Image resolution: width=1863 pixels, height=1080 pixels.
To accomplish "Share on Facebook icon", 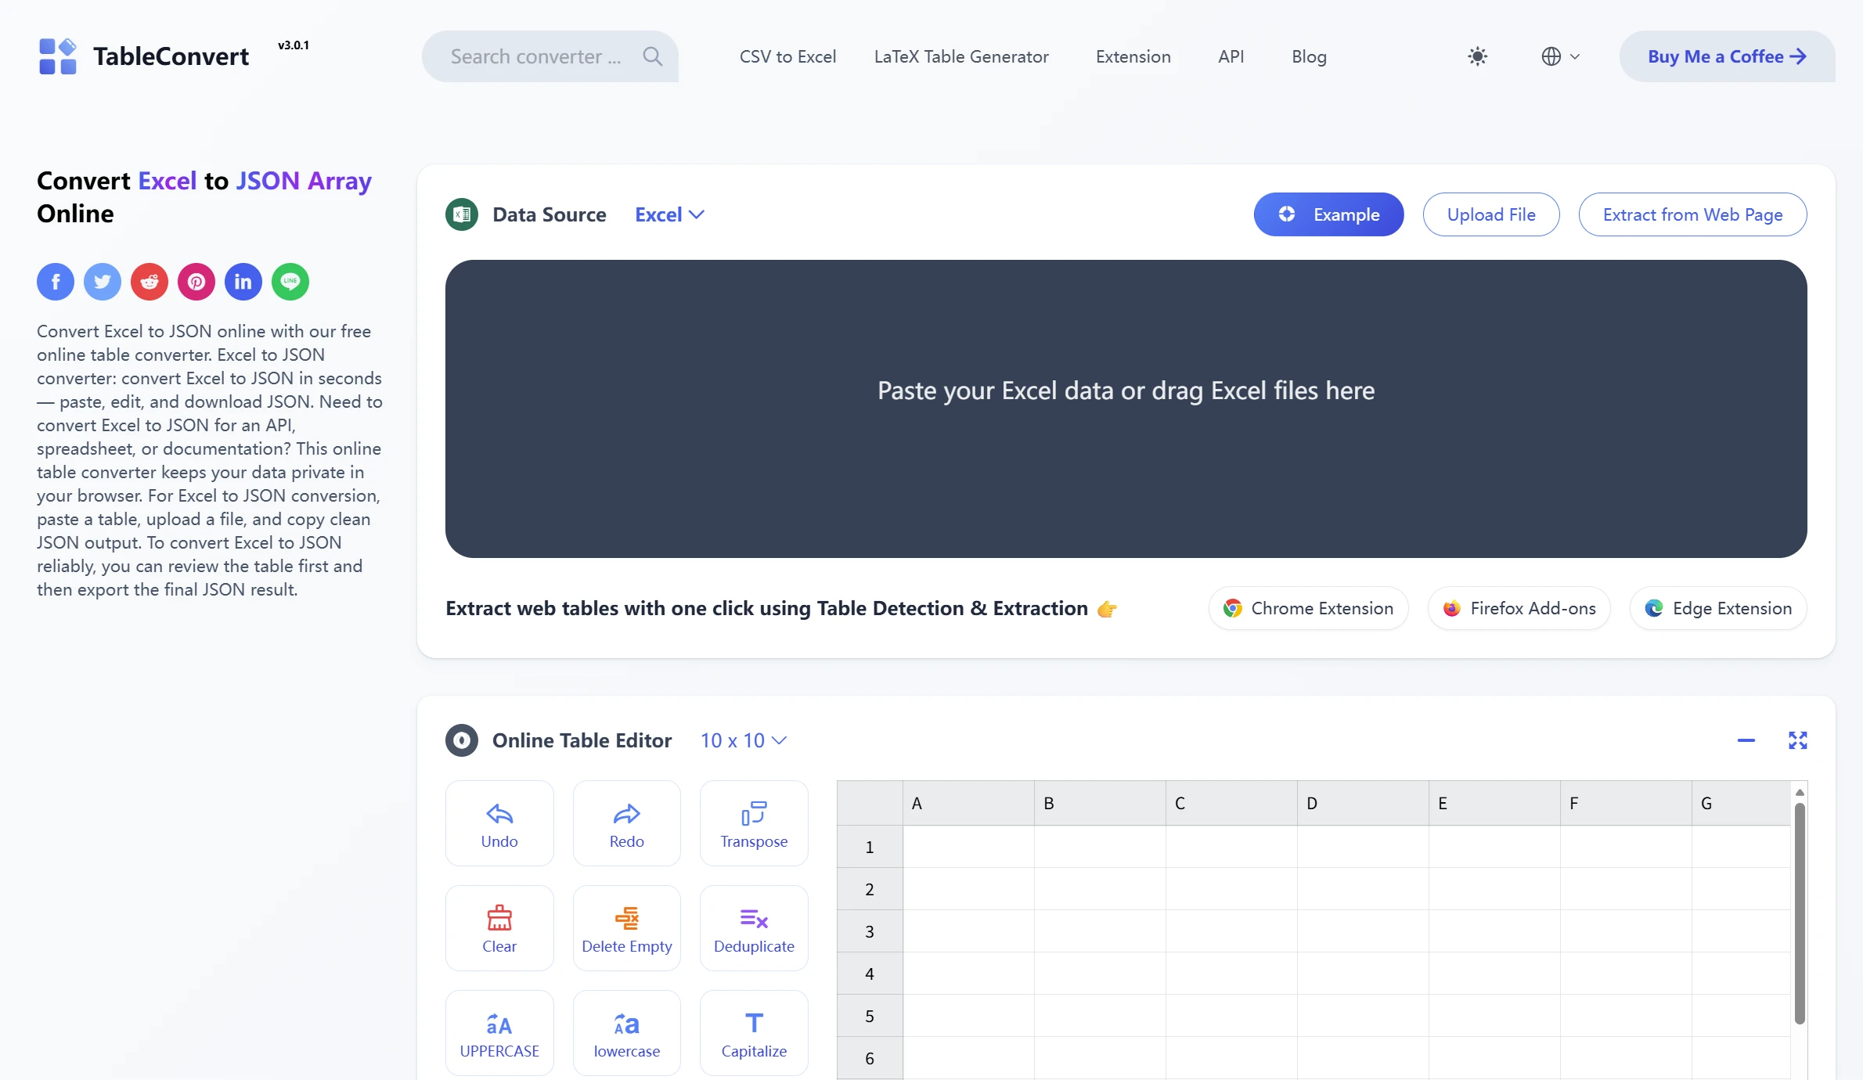I will (x=56, y=282).
